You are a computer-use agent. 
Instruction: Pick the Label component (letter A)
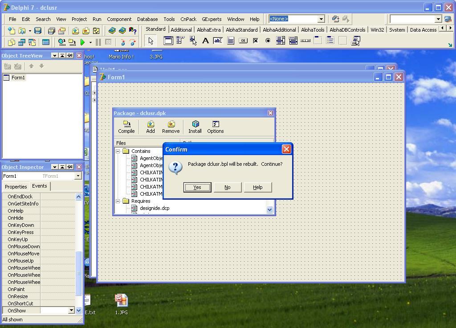[205, 41]
